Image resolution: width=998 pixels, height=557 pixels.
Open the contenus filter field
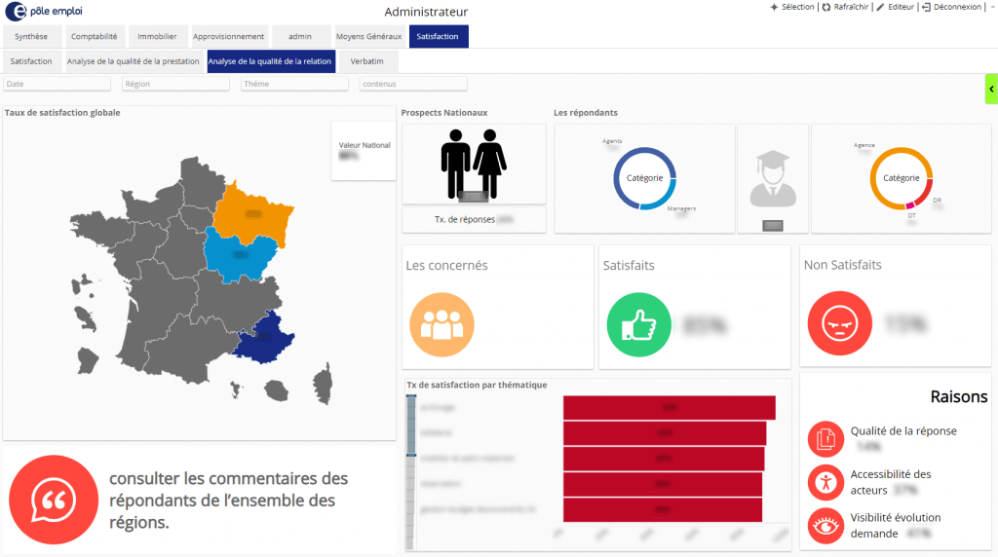coord(413,84)
